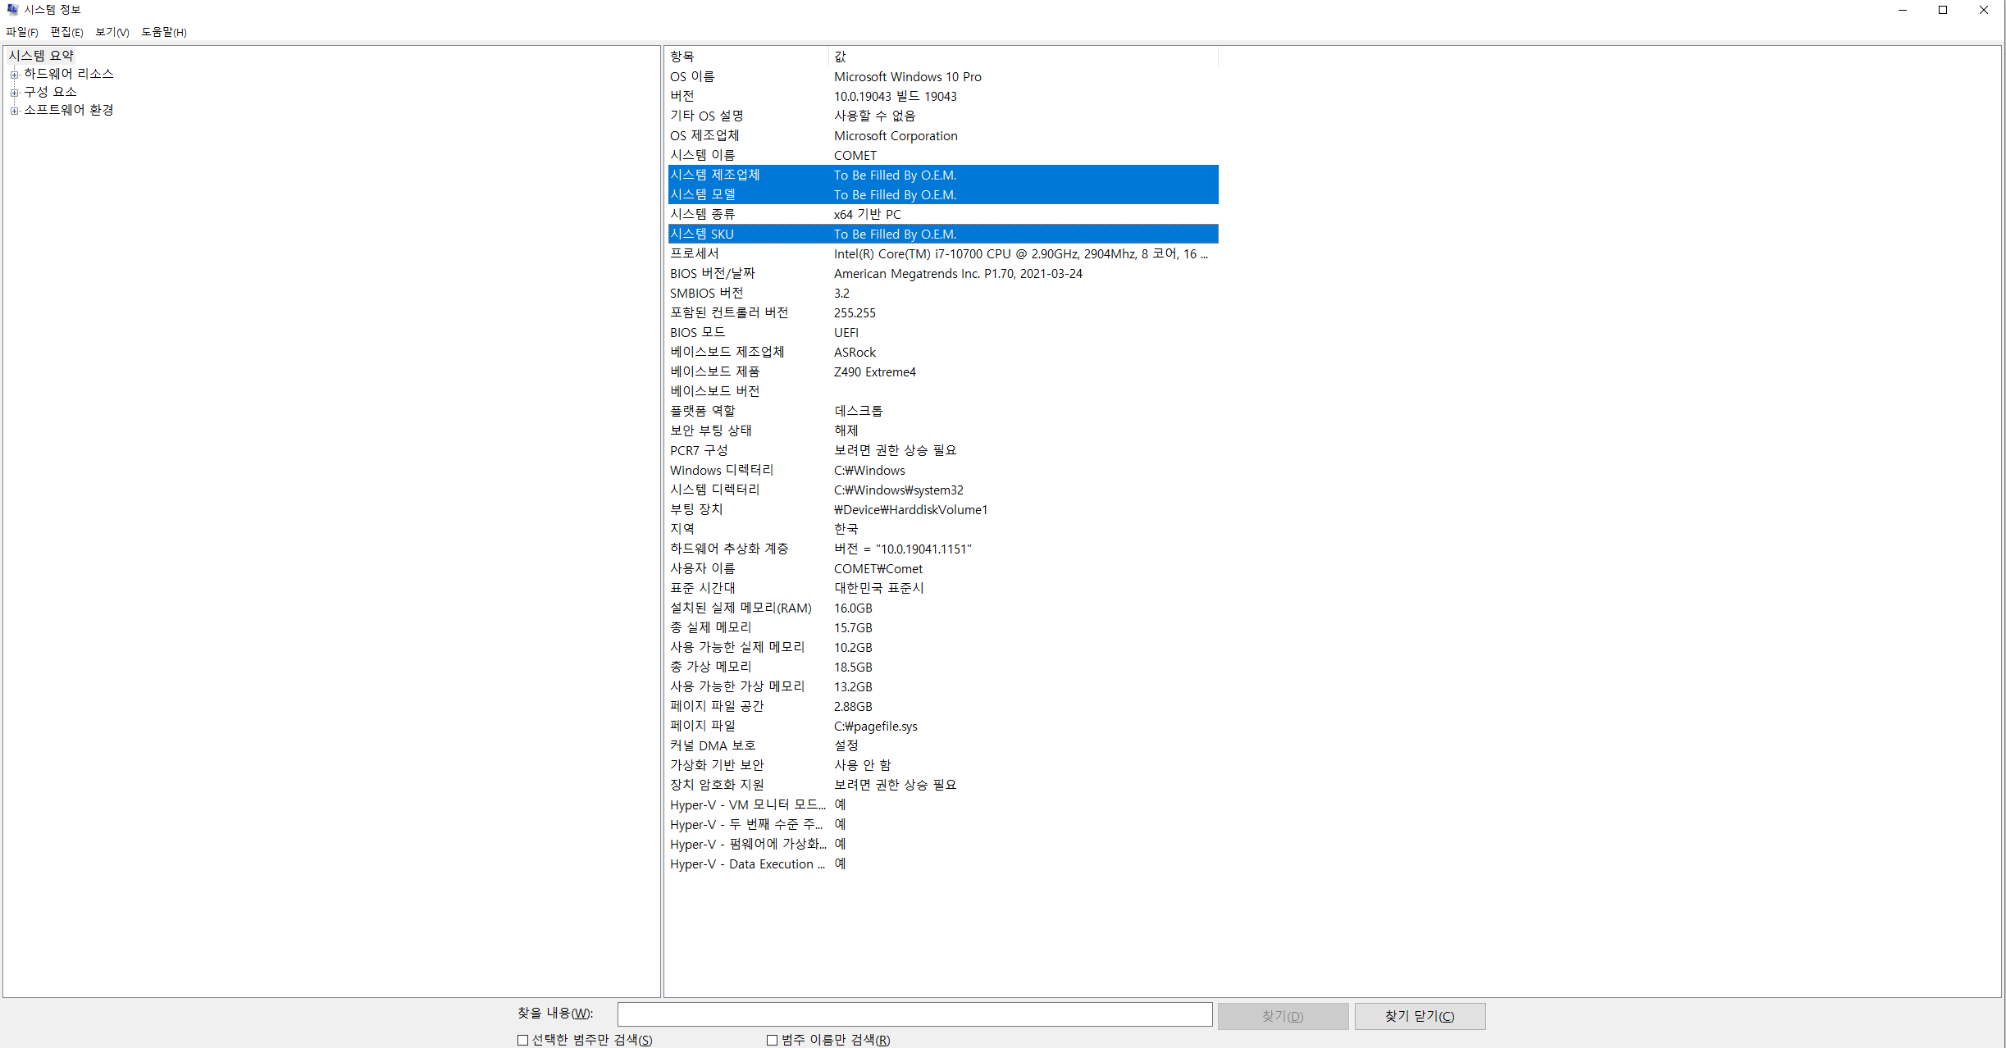Screen dimensions: 2006x1048
Task: Open the 편집(E) menu
Action: coord(66,32)
